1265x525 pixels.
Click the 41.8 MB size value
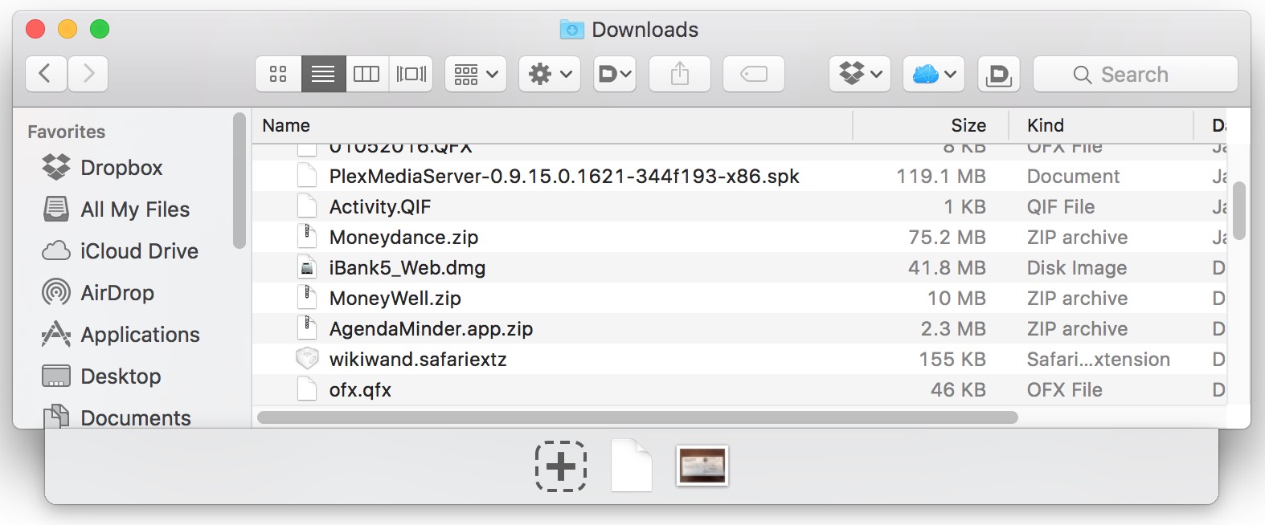click(947, 267)
